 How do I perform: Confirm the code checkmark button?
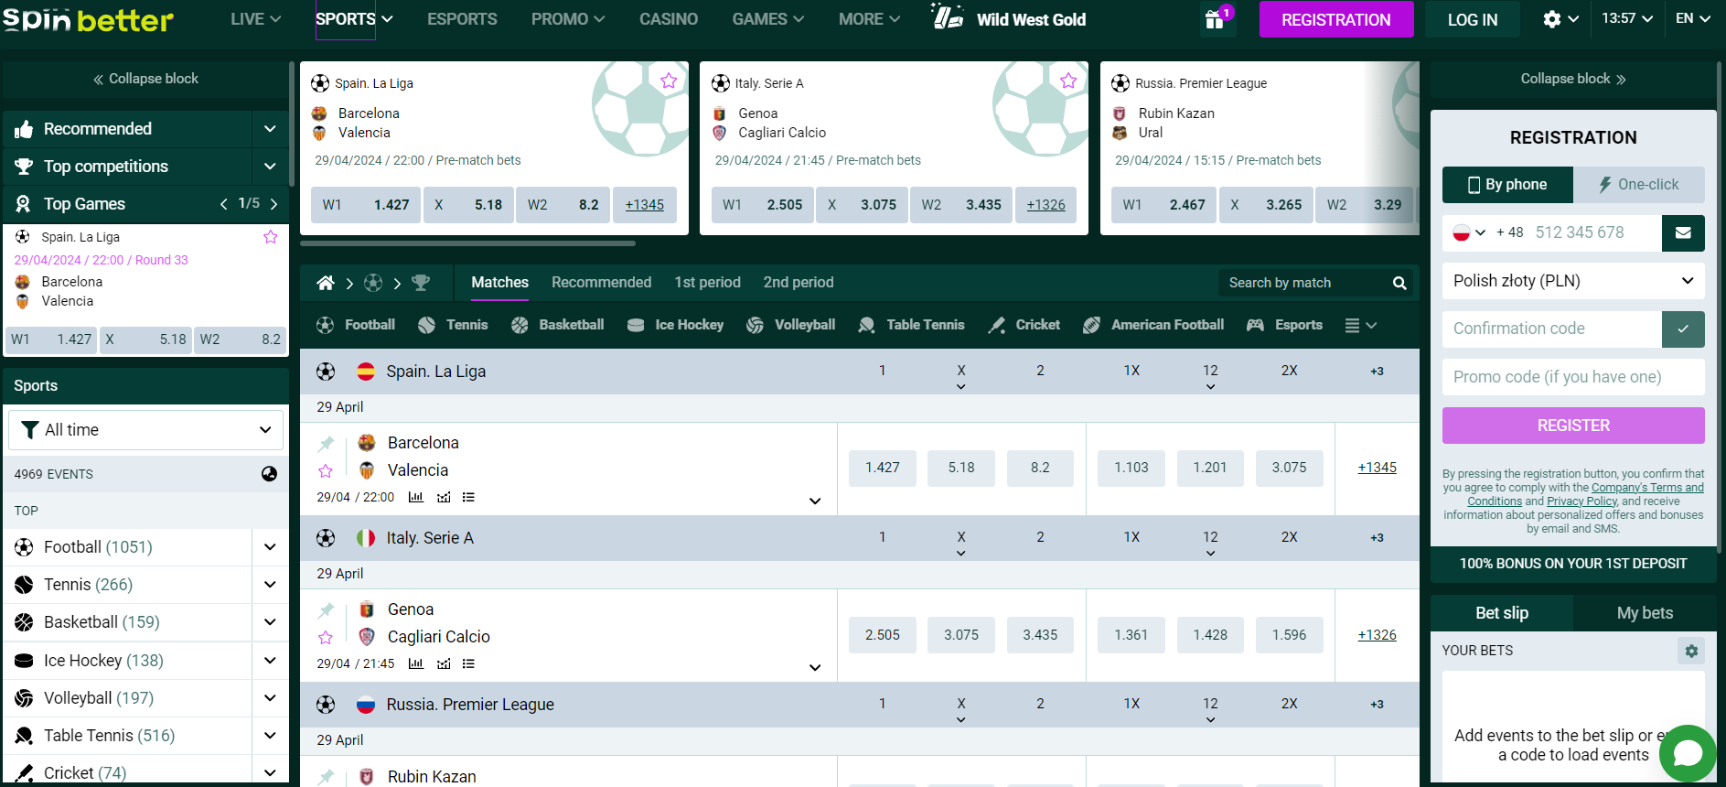1683,329
